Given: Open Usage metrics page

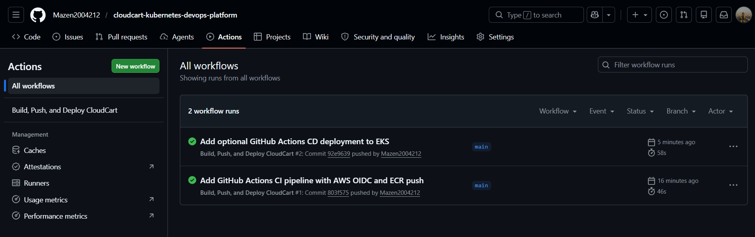Looking at the screenshot, I should [84, 200].
